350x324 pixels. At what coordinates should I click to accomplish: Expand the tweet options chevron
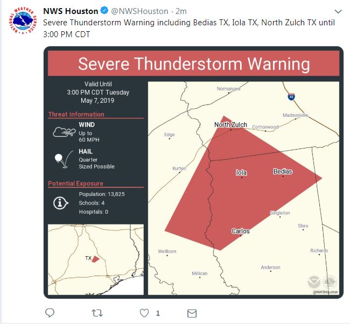coord(338,11)
